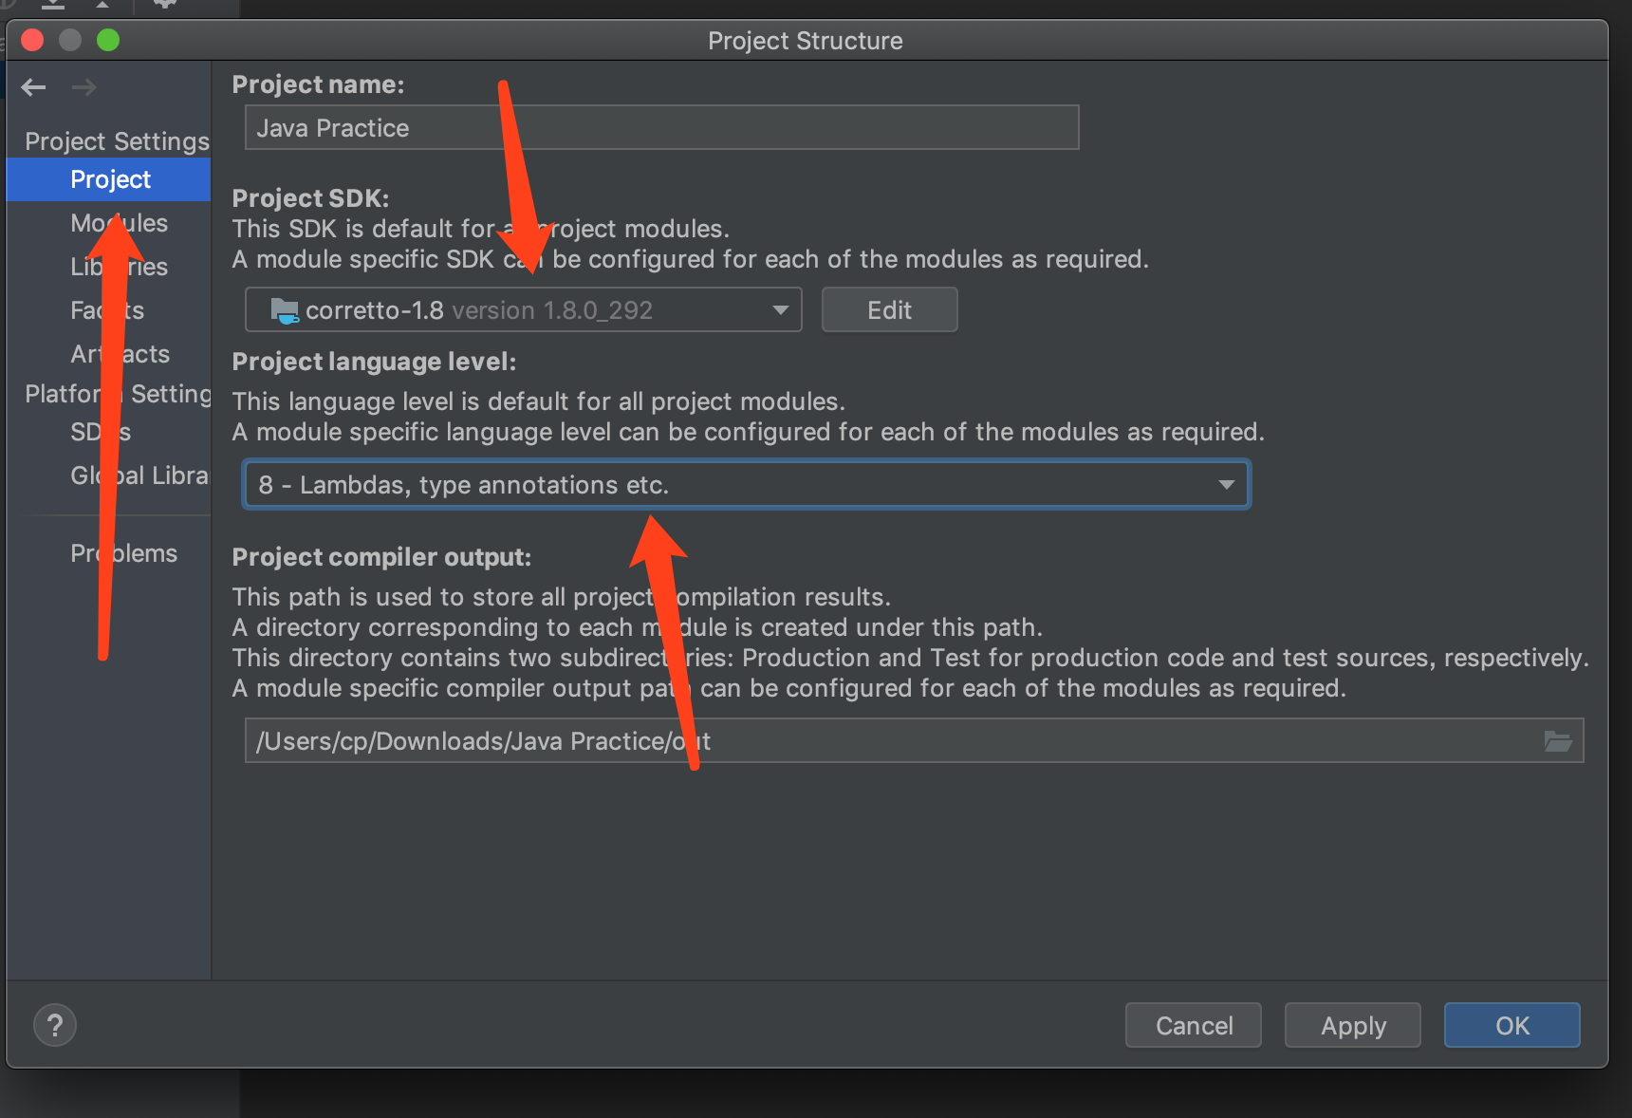Expand the project language level dropdown
Screen dimensions: 1632x1118
pyautogui.click(x=1226, y=485)
